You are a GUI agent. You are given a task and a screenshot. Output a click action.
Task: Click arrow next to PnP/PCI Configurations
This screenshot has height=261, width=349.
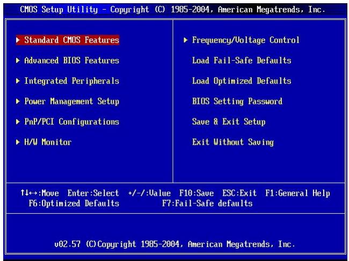pos(18,122)
